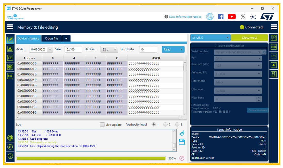Click the Filter bank input field
Viewport: 283px width, 168px height.
pyautogui.click(x=235, y=99)
